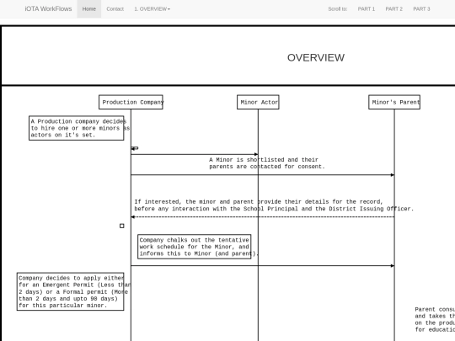Open the Contact page link

pyautogui.click(x=115, y=9)
